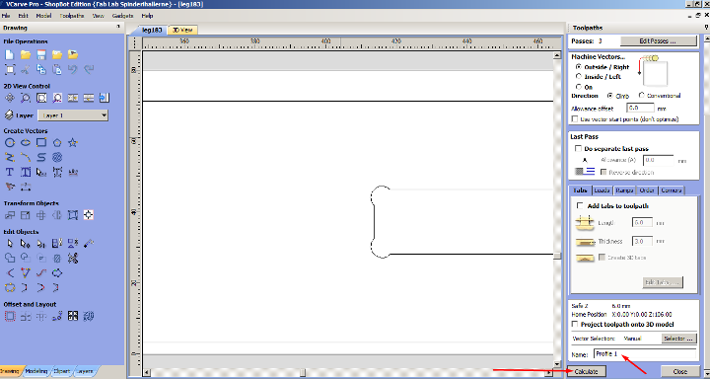
Task: Click the Redo arrow icon
Action: coord(89,69)
